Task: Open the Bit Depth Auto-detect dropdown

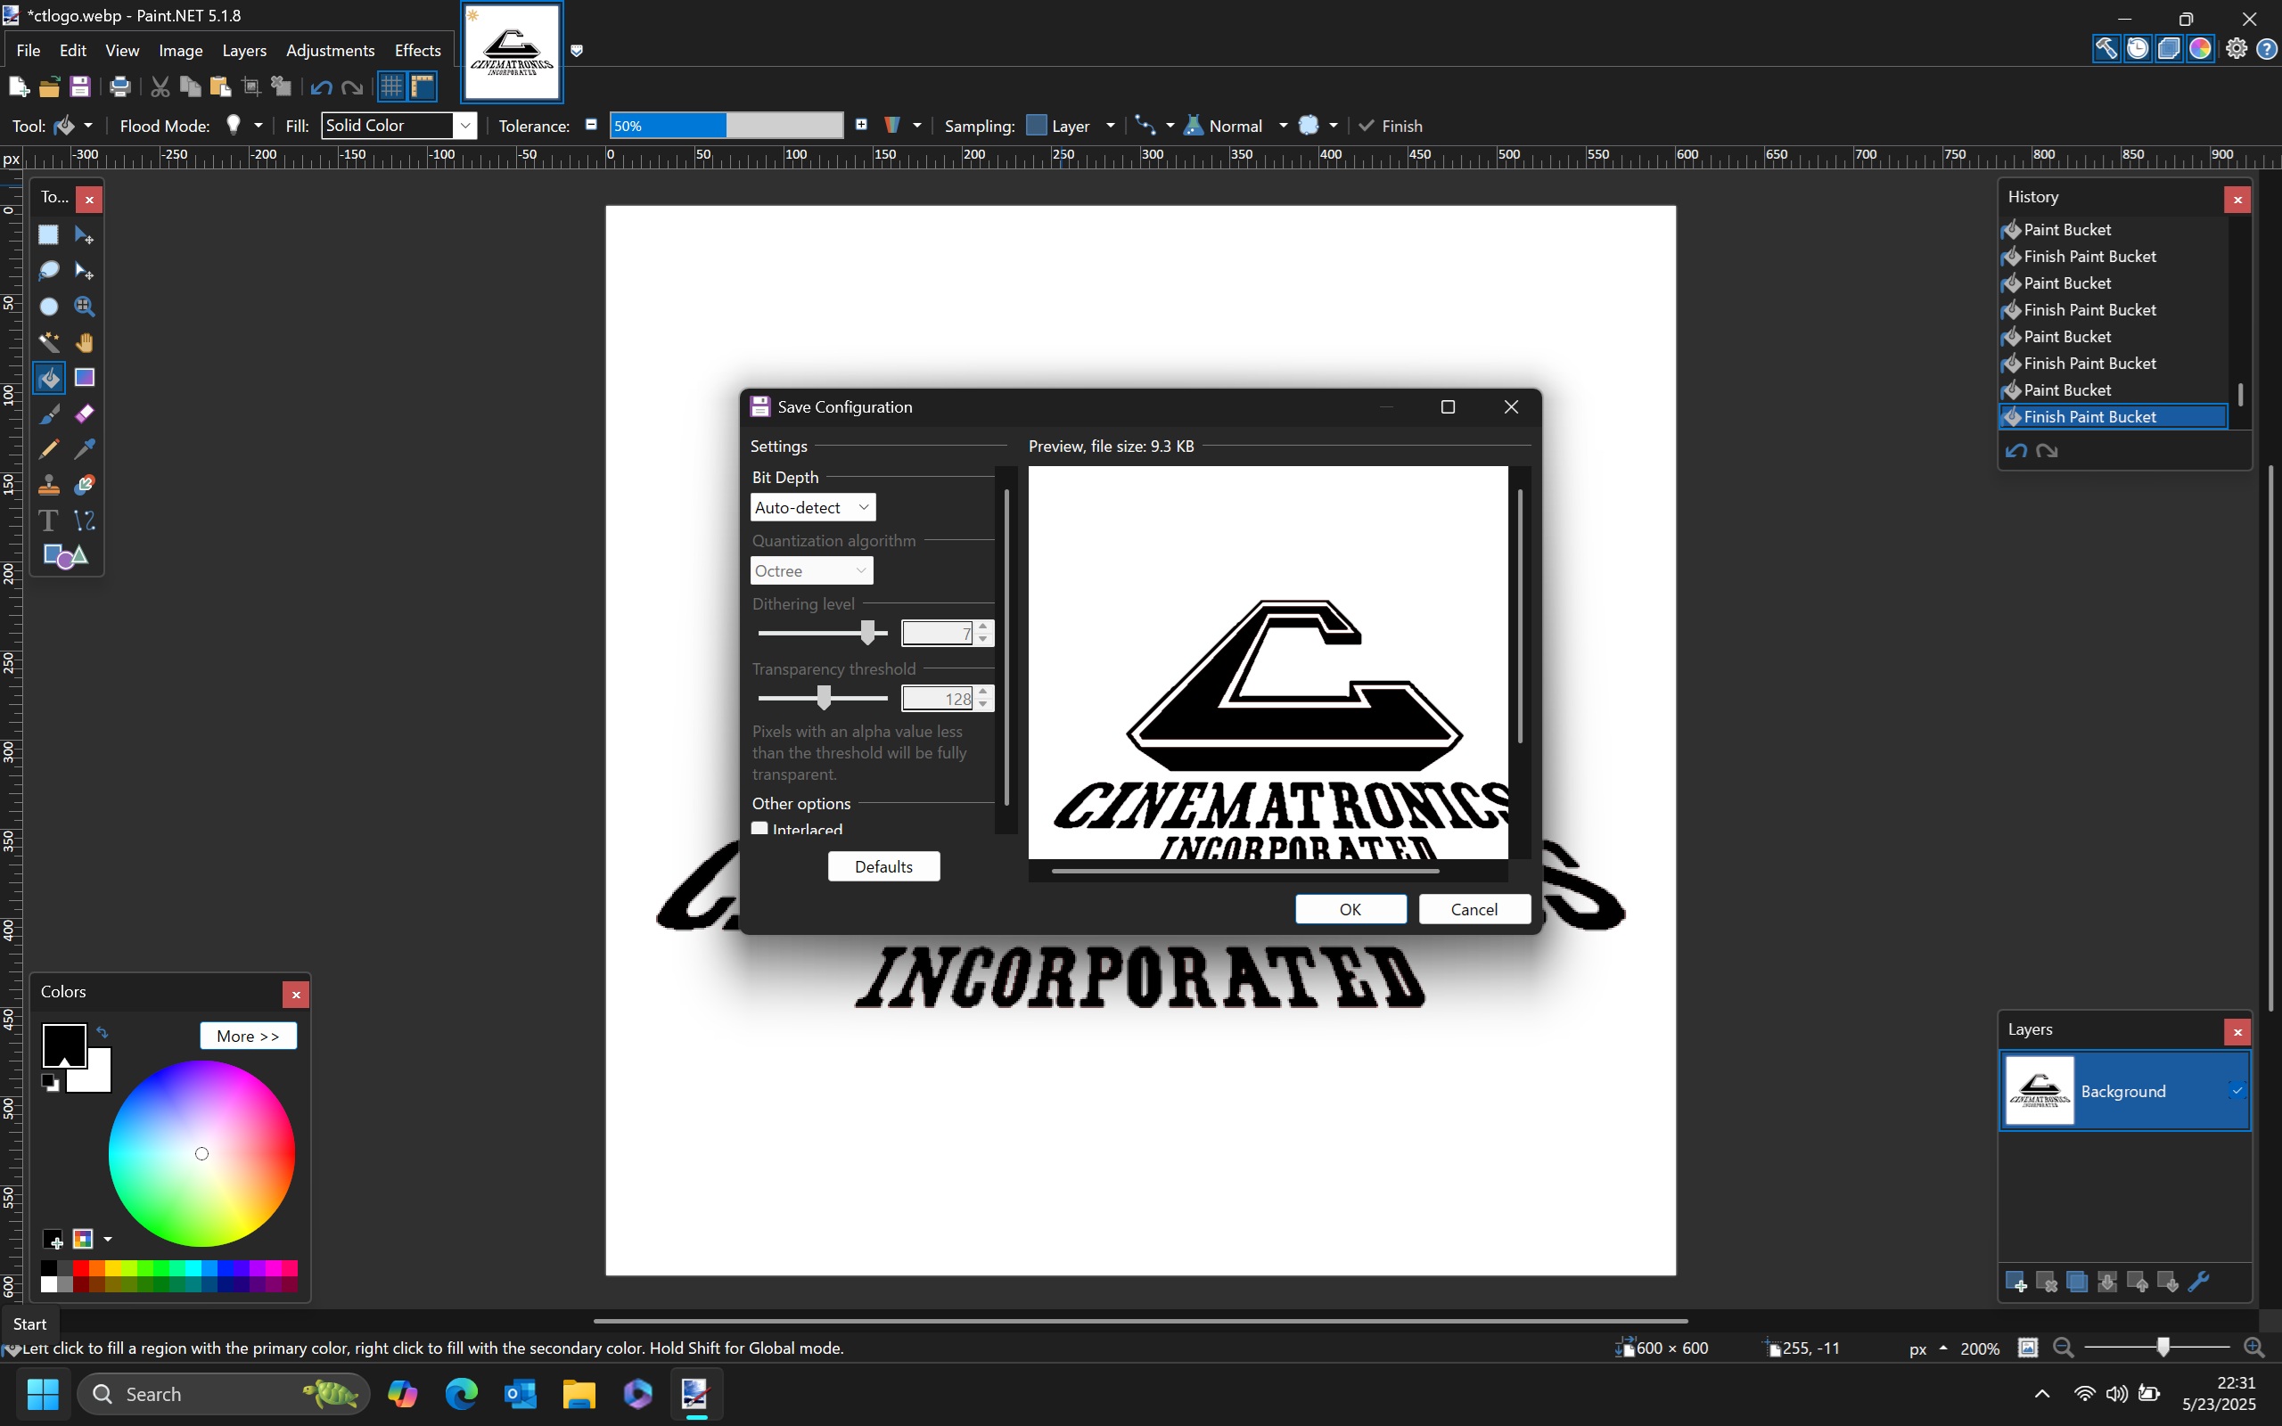Action: [812, 507]
